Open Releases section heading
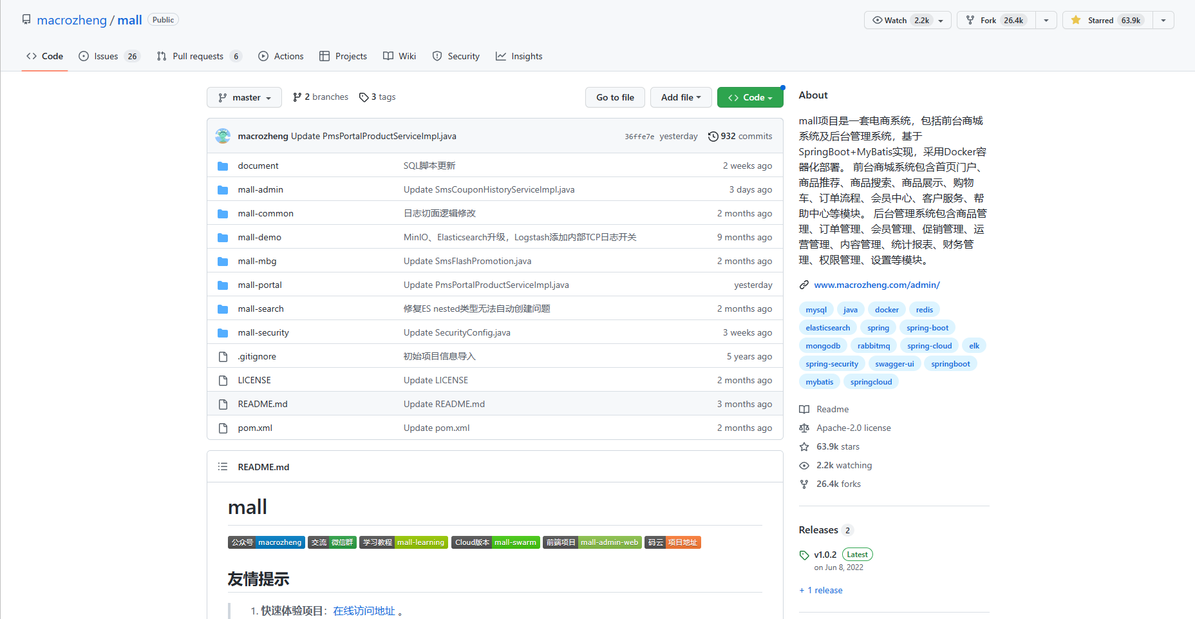 (x=818, y=530)
